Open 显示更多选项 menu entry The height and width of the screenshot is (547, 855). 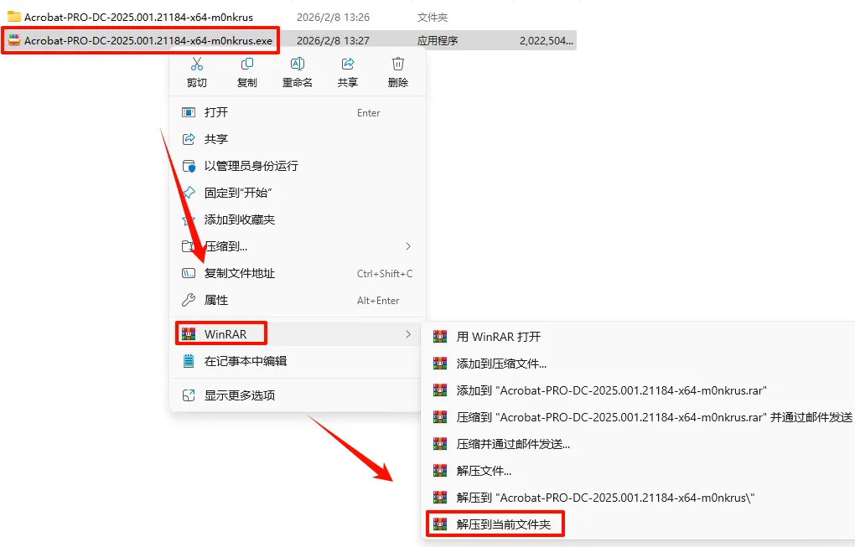point(298,395)
